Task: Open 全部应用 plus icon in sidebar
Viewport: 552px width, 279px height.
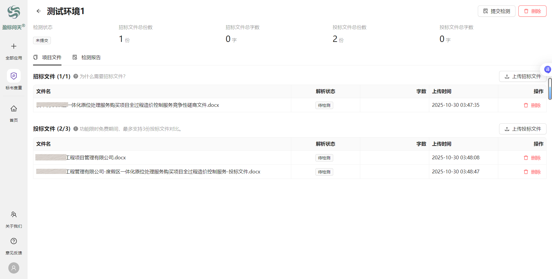Action: click(14, 46)
